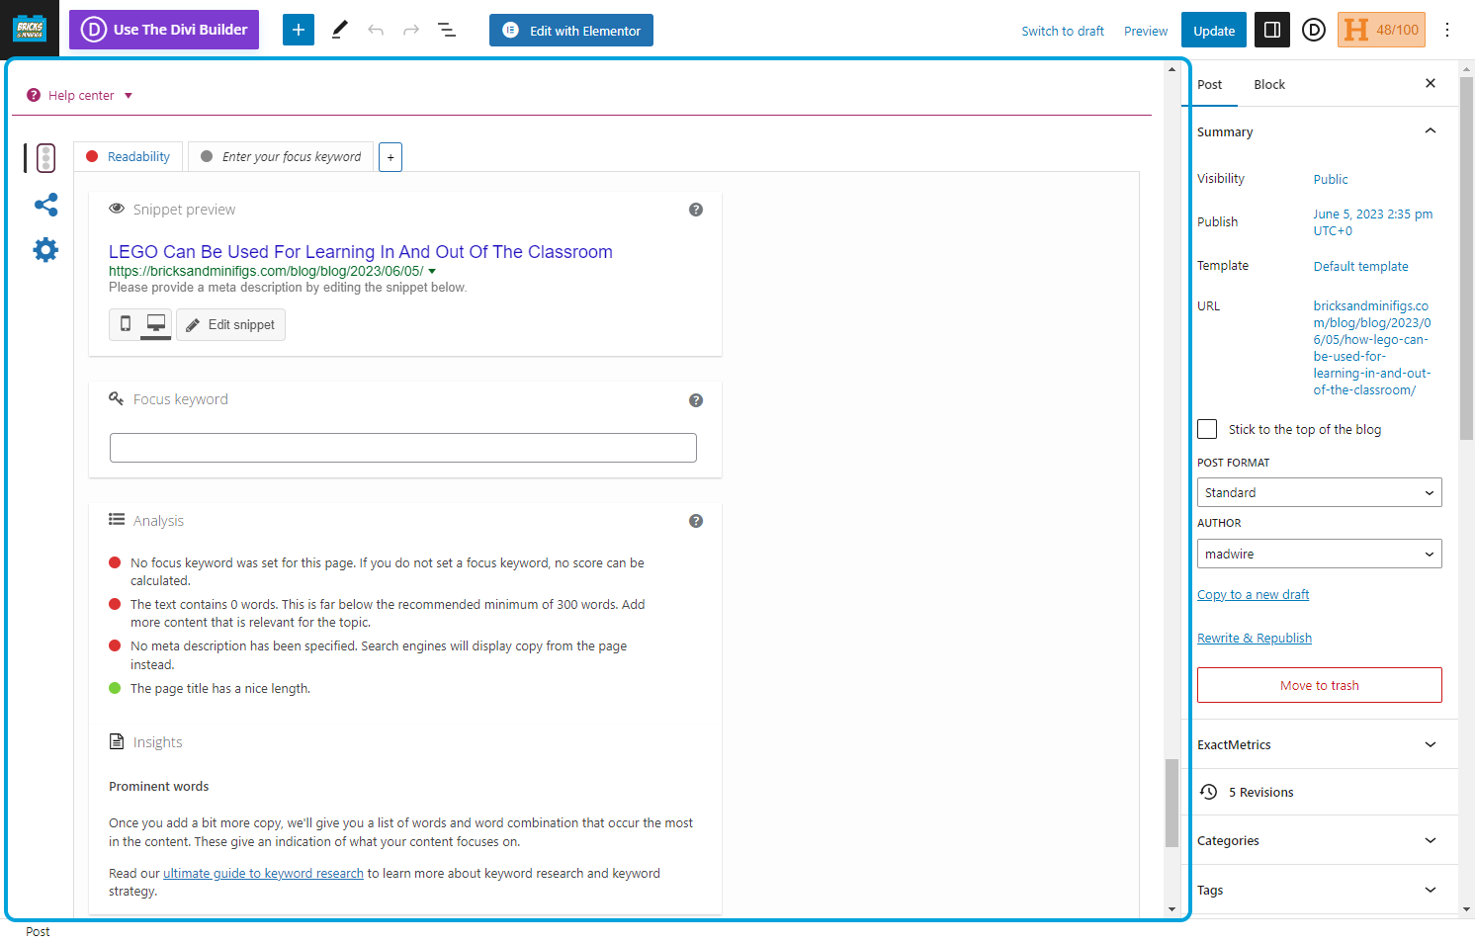Click the green URL dropdown arrow in snippet
Image resolution: width=1475 pixels, height=943 pixels.
coord(432,271)
